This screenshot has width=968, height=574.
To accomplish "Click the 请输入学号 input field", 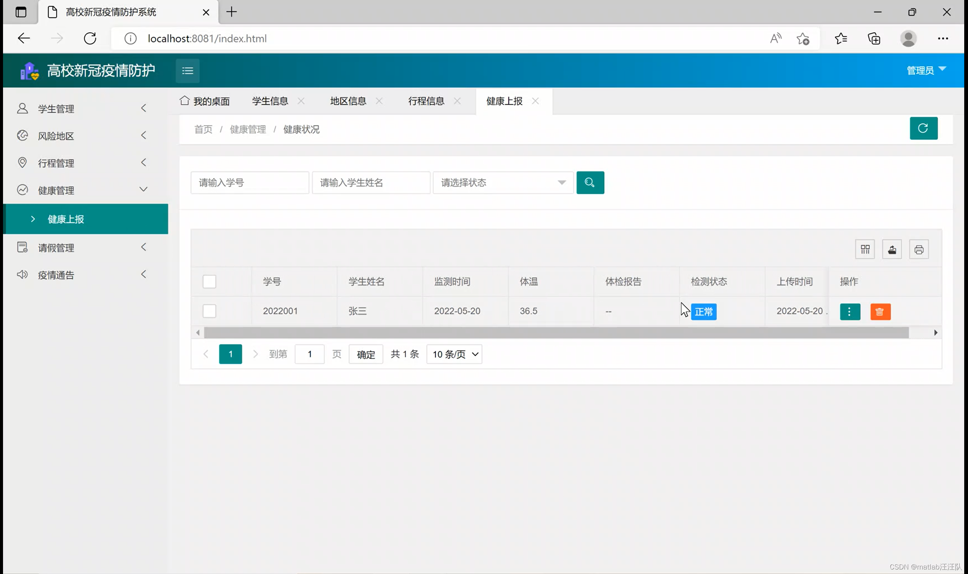I will (250, 182).
